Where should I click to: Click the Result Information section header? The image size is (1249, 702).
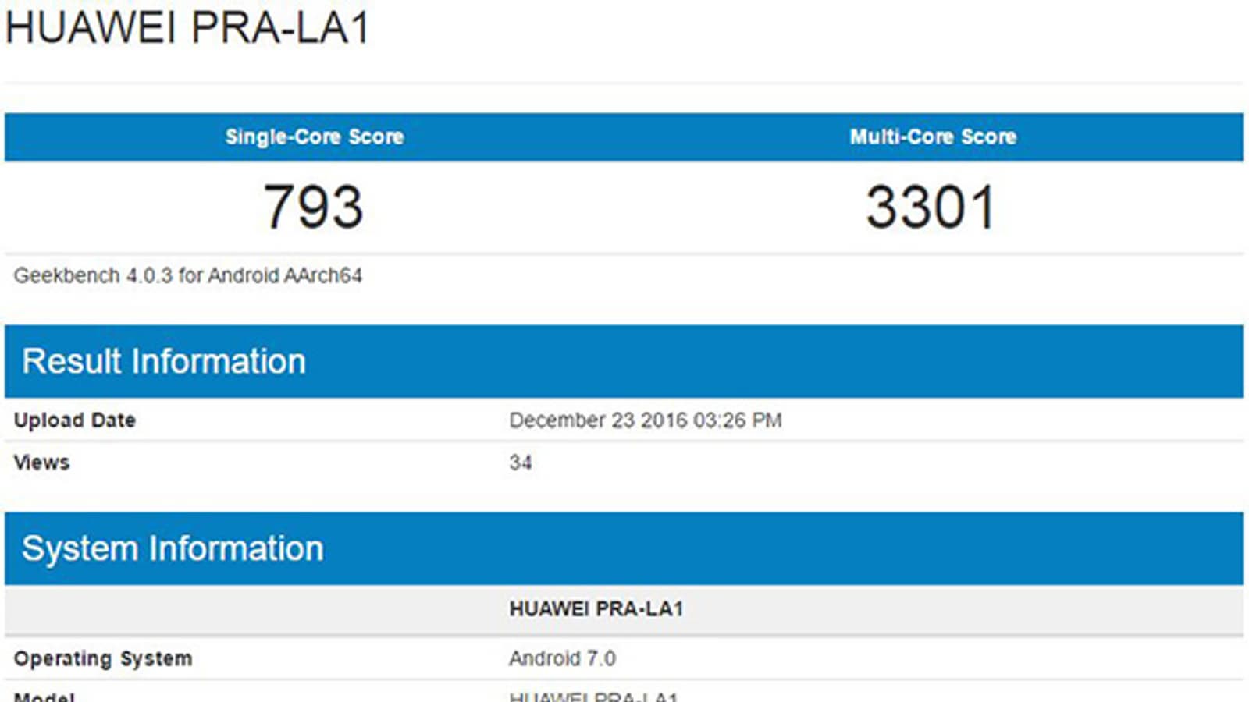pyautogui.click(x=164, y=362)
